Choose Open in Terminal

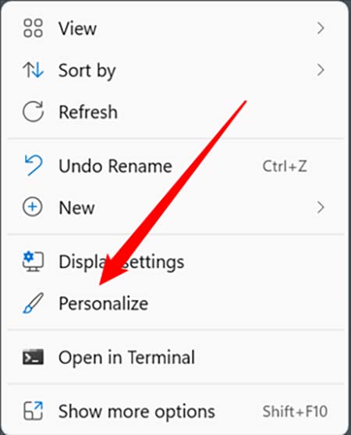[x=175, y=357]
